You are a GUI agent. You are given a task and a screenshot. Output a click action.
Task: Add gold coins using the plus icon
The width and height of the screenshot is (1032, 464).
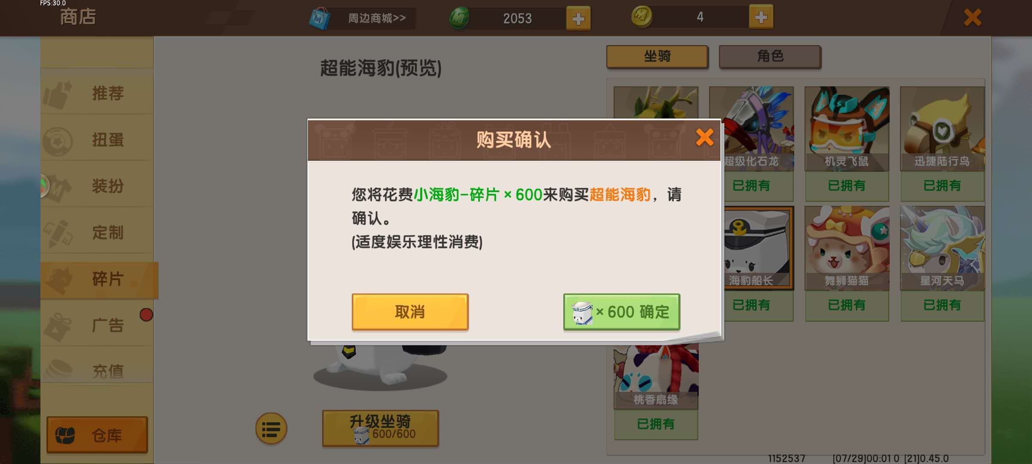click(761, 17)
